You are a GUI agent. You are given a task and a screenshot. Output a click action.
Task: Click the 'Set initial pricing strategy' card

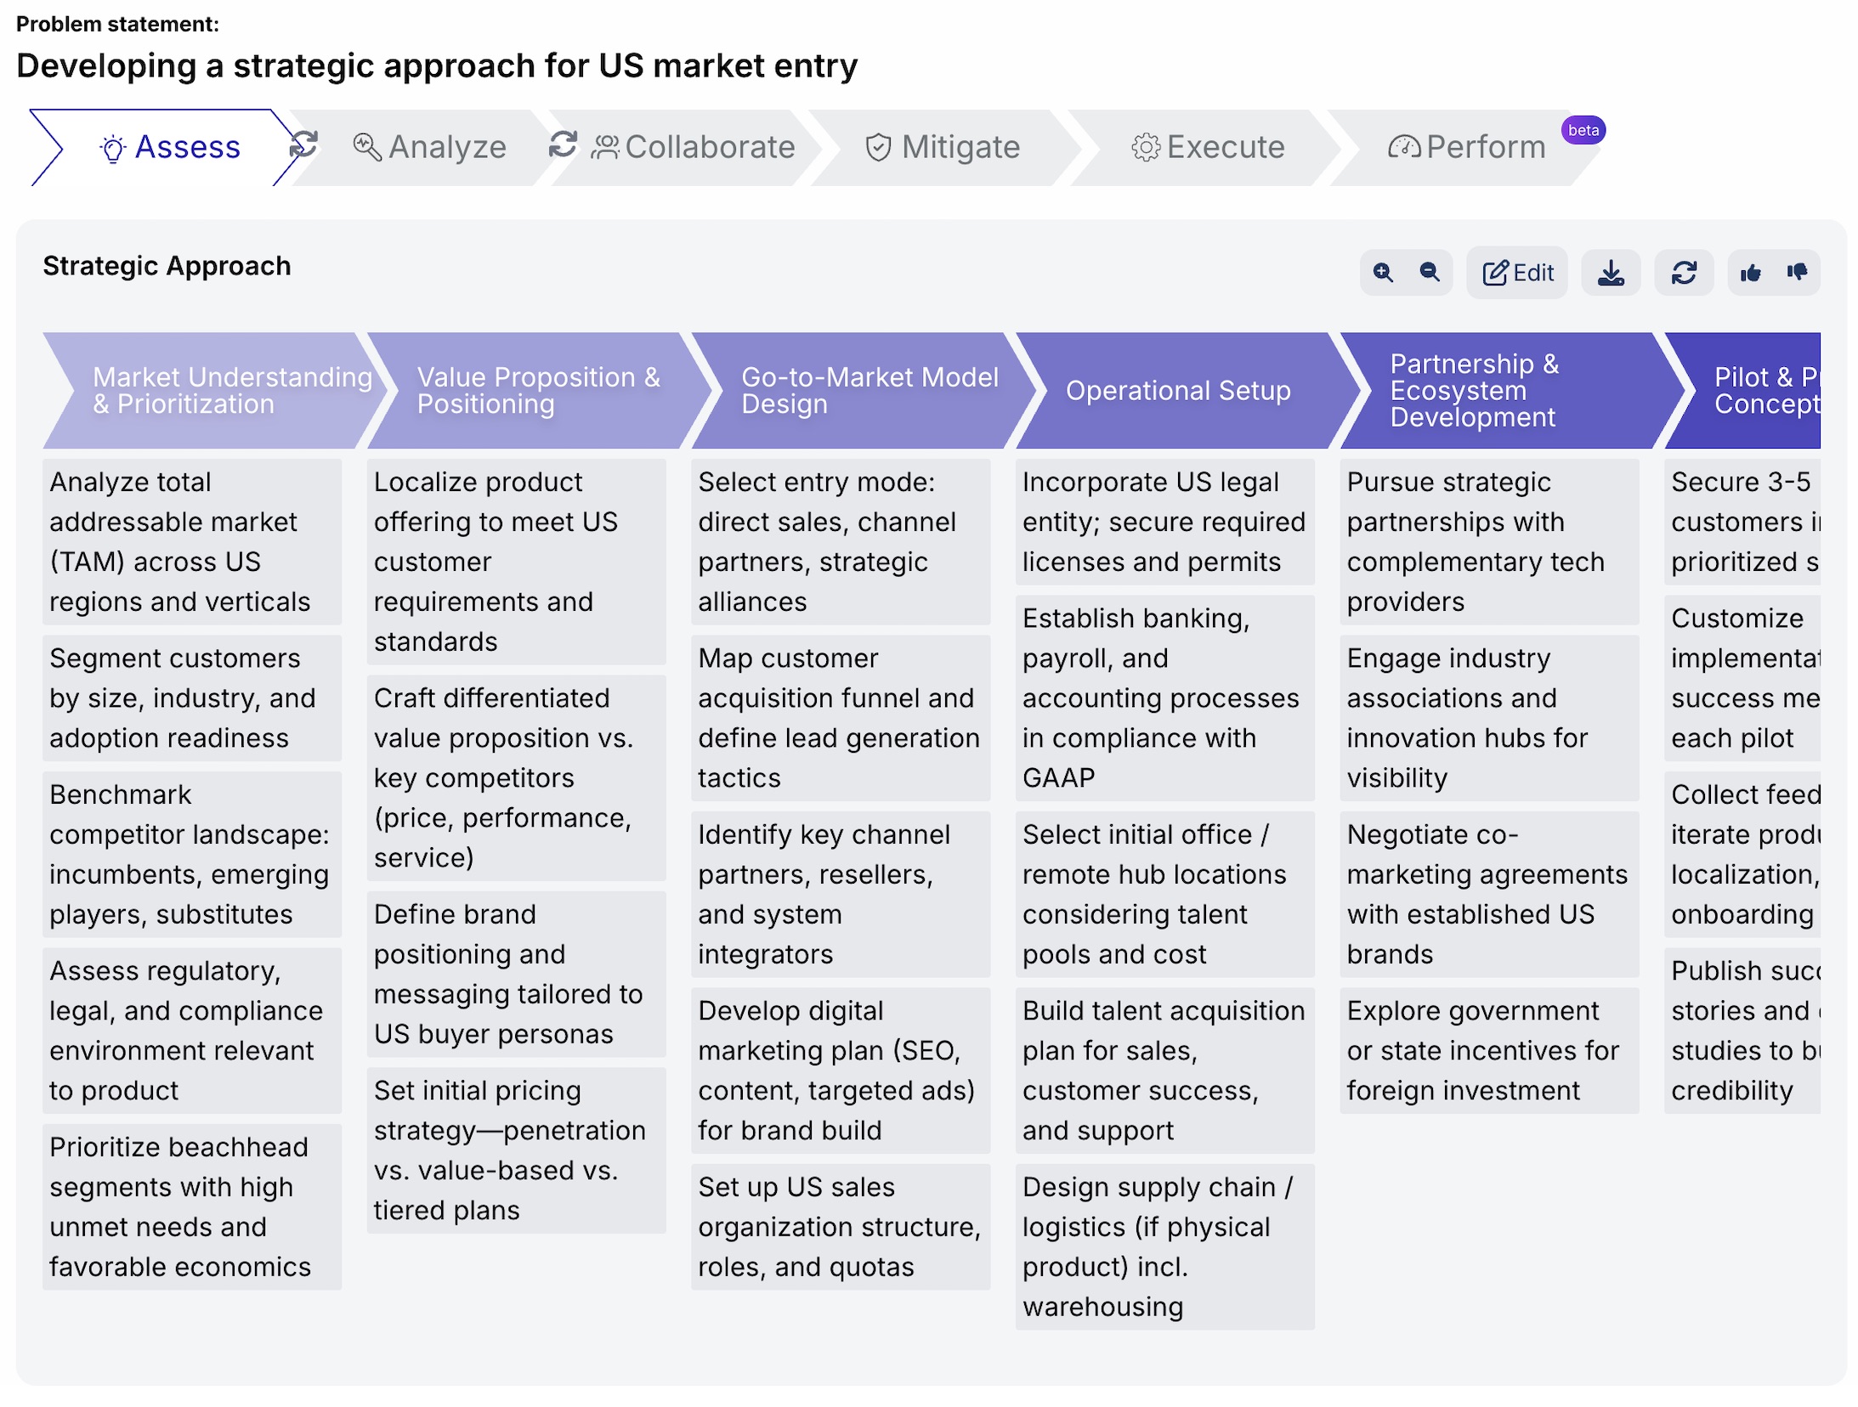click(x=516, y=1150)
